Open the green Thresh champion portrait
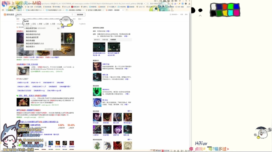The height and width of the screenshot is (152, 272). click(x=97, y=92)
